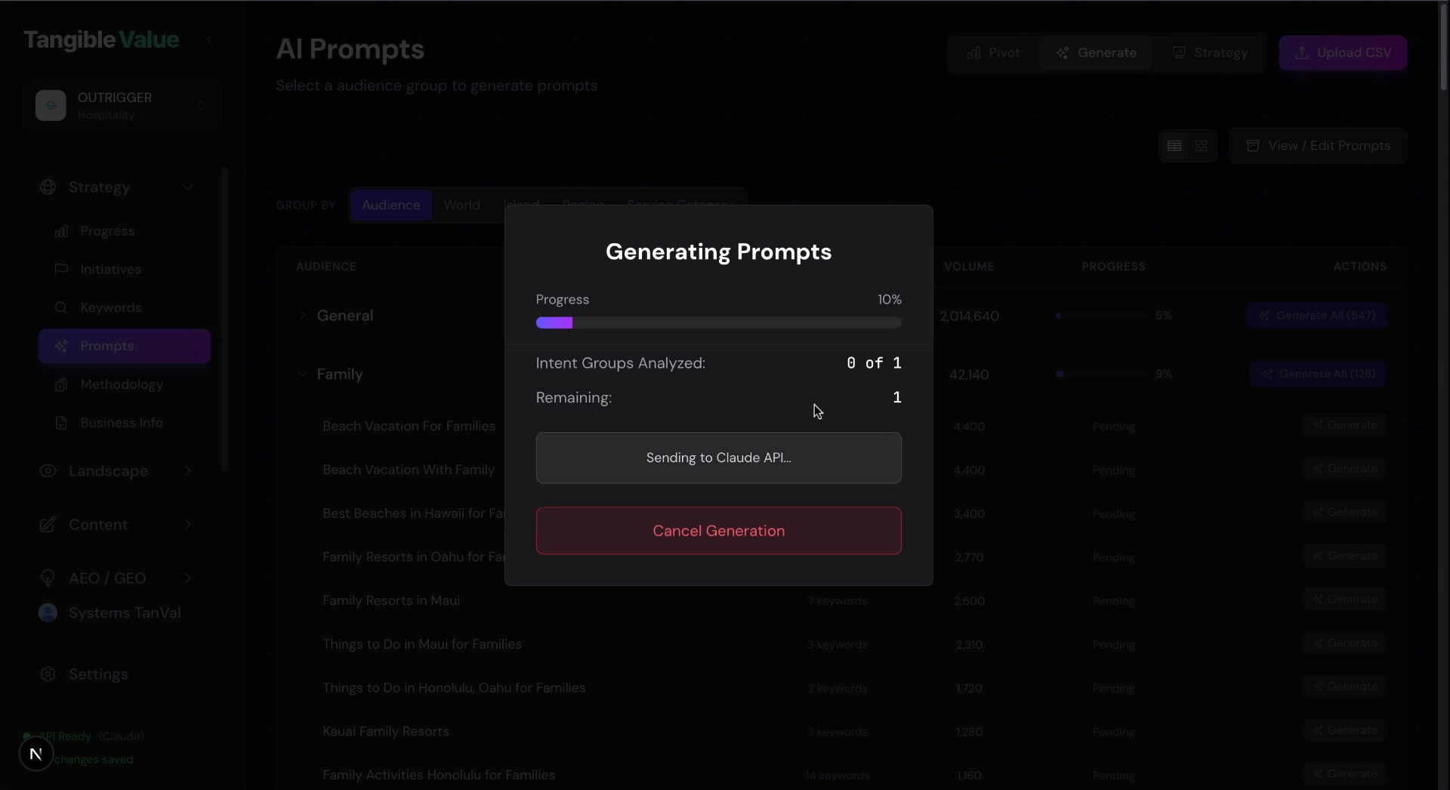Toggle the Audience group-by pill
Screen dimensions: 1450x790
tap(391, 205)
